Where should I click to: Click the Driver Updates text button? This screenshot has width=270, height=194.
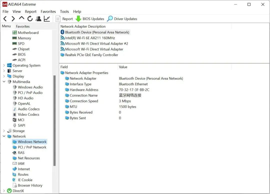pyautogui.click(x=125, y=19)
